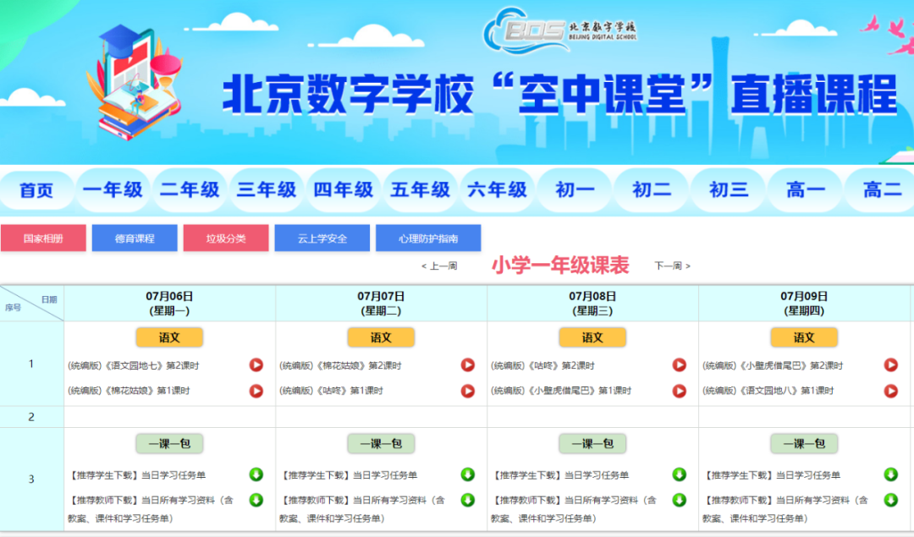Download July 6 当日学习任务单
Screen dimensions: 914x537
pyautogui.click(x=256, y=474)
